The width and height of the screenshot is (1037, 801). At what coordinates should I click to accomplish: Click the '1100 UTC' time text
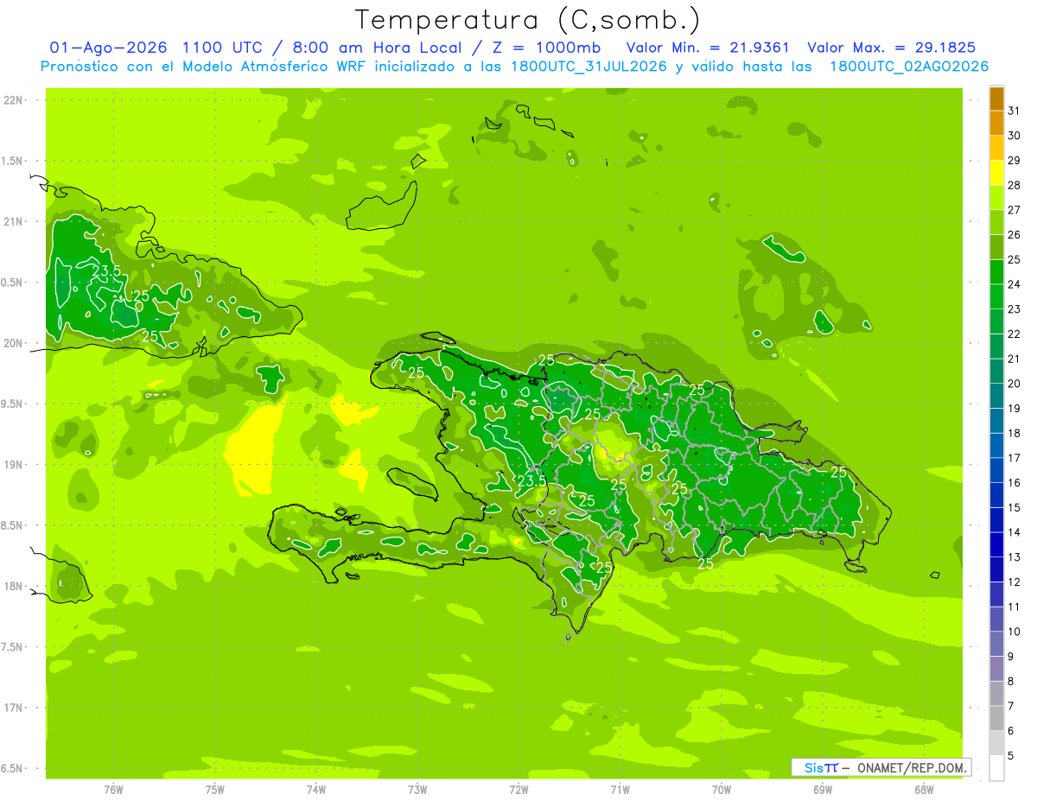click(x=224, y=48)
